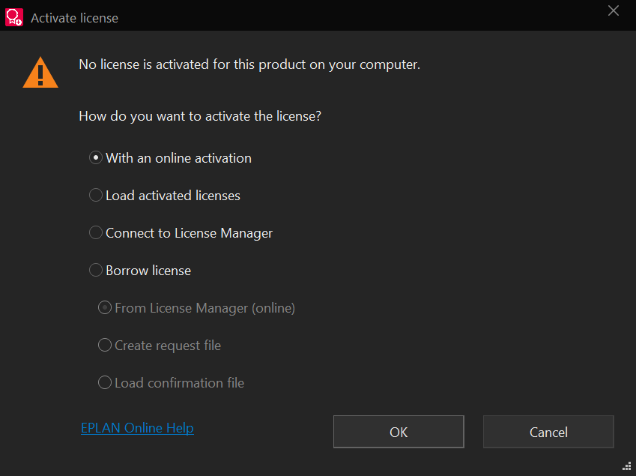Dismiss the dialog via the Cancel button
Image resolution: width=636 pixels, height=476 pixels.
pyautogui.click(x=548, y=432)
